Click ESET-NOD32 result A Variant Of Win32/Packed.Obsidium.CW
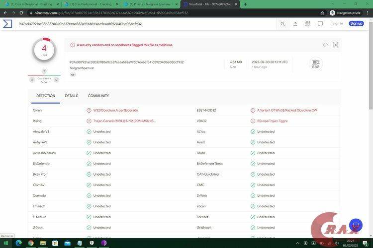The width and height of the screenshot is (373, 248). (x=287, y=110)
